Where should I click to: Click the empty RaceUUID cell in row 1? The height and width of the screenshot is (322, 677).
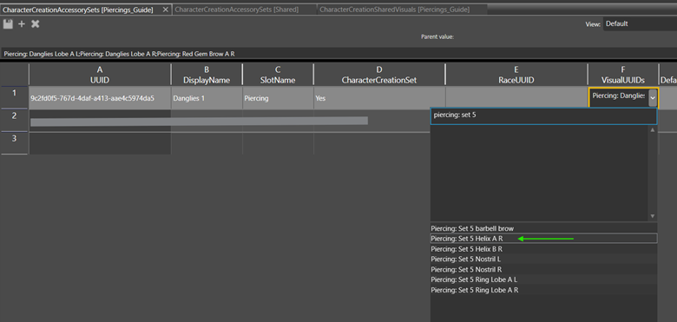coord(516,98)
